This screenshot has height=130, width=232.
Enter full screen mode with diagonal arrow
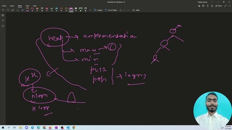[225, 6]
